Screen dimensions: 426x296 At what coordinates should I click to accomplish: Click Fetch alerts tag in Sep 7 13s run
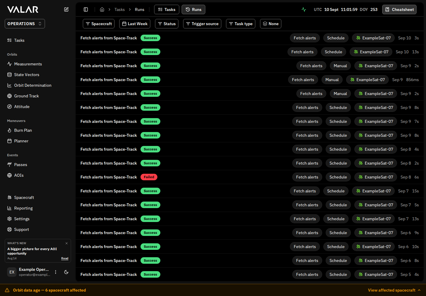tap(305, 219)
